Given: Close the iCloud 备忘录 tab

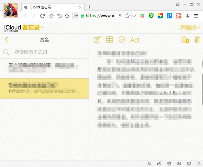Looking at the screenshot, I should point(80,7).
